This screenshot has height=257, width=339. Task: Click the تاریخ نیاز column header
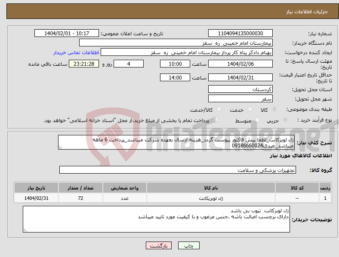[x=36, y=188]
